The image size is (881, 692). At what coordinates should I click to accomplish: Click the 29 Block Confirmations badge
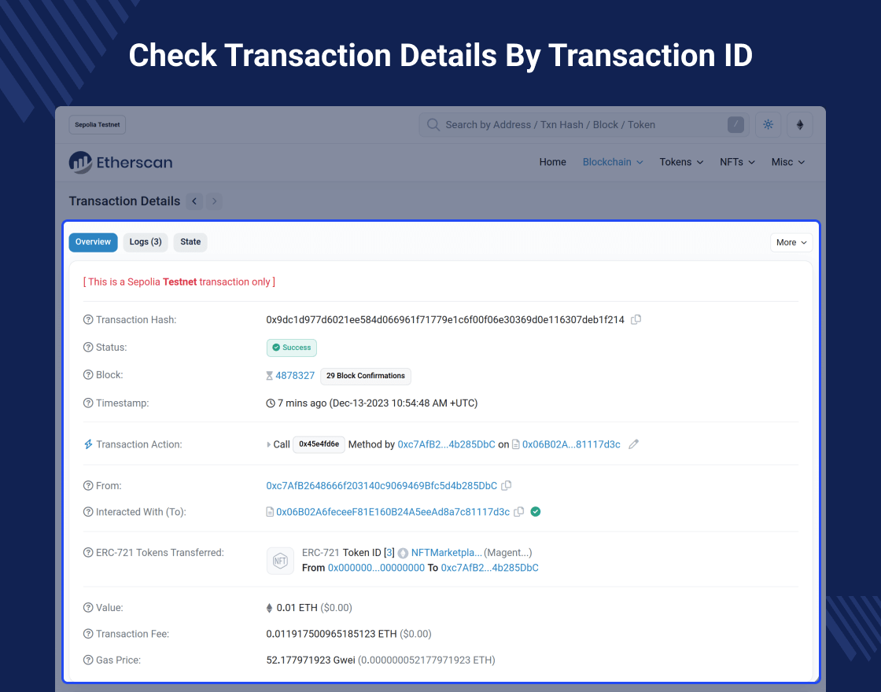pos(366,376)
